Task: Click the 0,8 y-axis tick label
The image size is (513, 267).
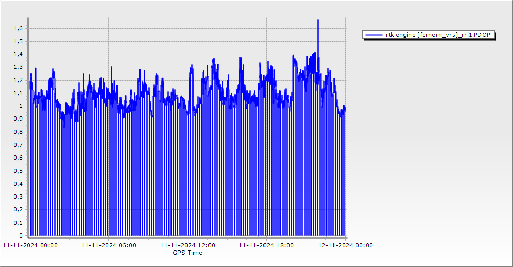Action: tap(18, 132)
